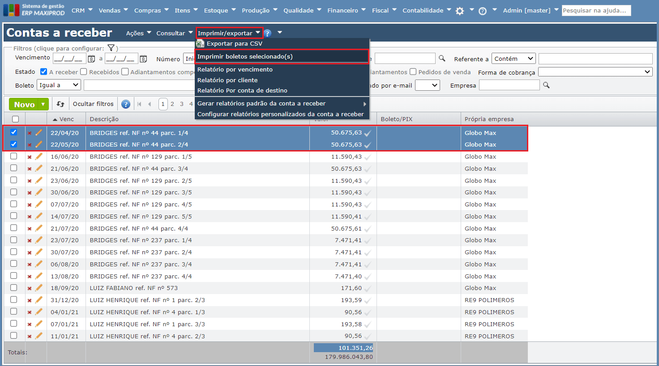659x366 pixels.
Task: Choose 'Exportar para CSV' from the menu
Action: coord(234,44)
